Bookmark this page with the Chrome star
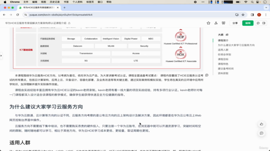 tap(243, 15)
